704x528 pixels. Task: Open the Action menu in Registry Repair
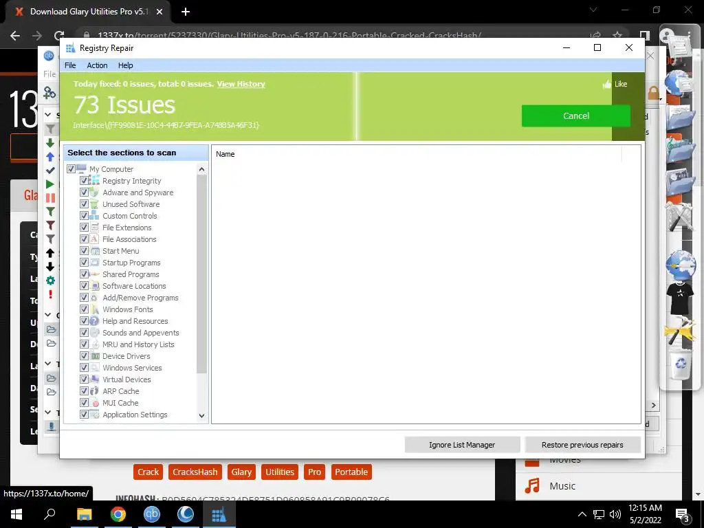click(97, 65)
